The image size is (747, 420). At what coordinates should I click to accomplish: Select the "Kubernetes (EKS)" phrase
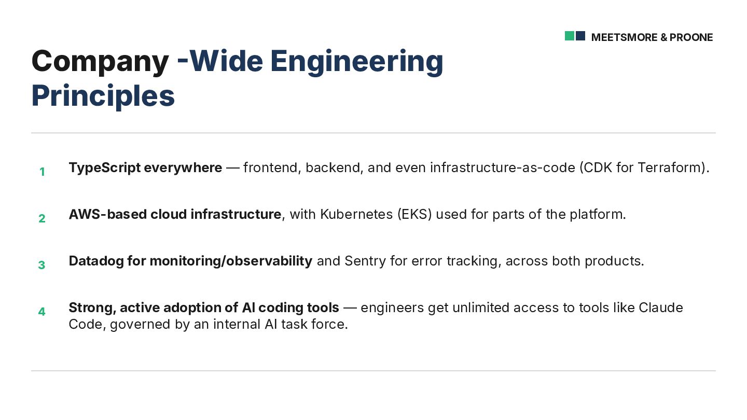[376, 214]
